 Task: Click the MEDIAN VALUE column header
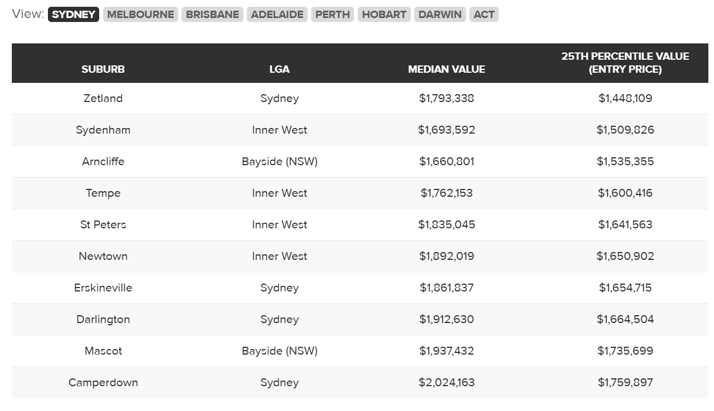coord(446,69)
